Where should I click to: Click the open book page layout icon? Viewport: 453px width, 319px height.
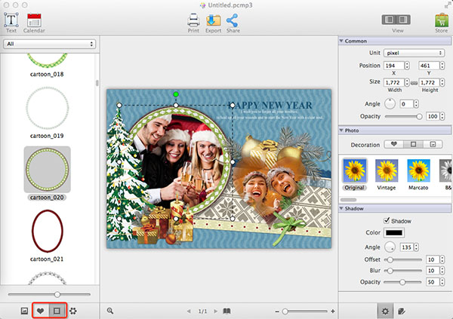227,310
